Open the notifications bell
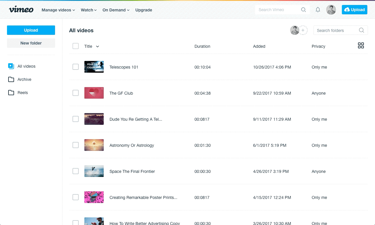This screenshot has height=225, width=375. (318, 10)
